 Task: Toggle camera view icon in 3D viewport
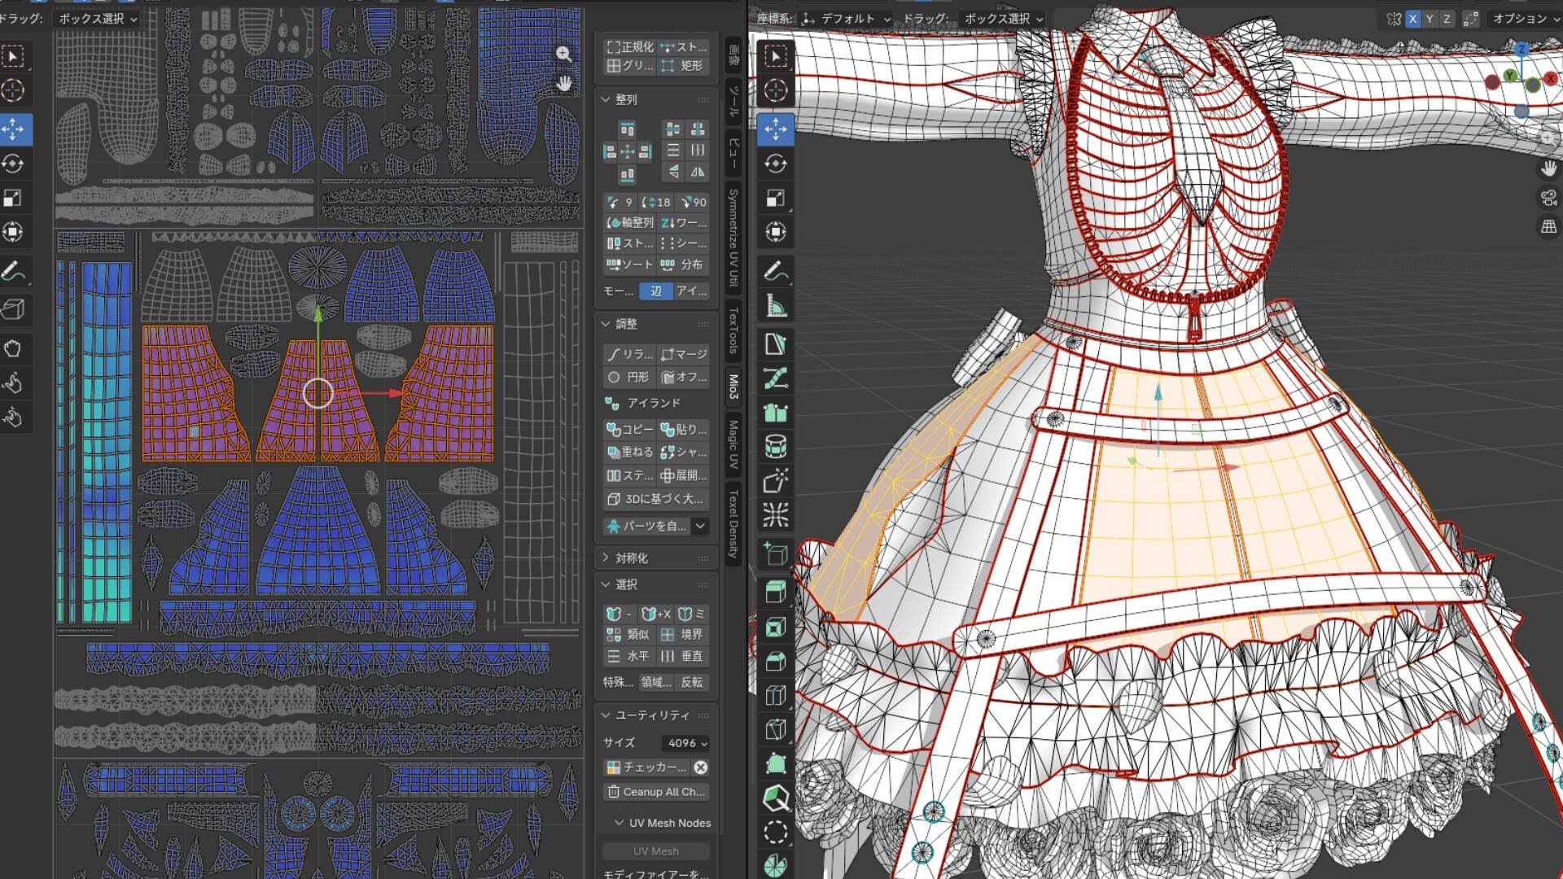tap(1548, 197)
